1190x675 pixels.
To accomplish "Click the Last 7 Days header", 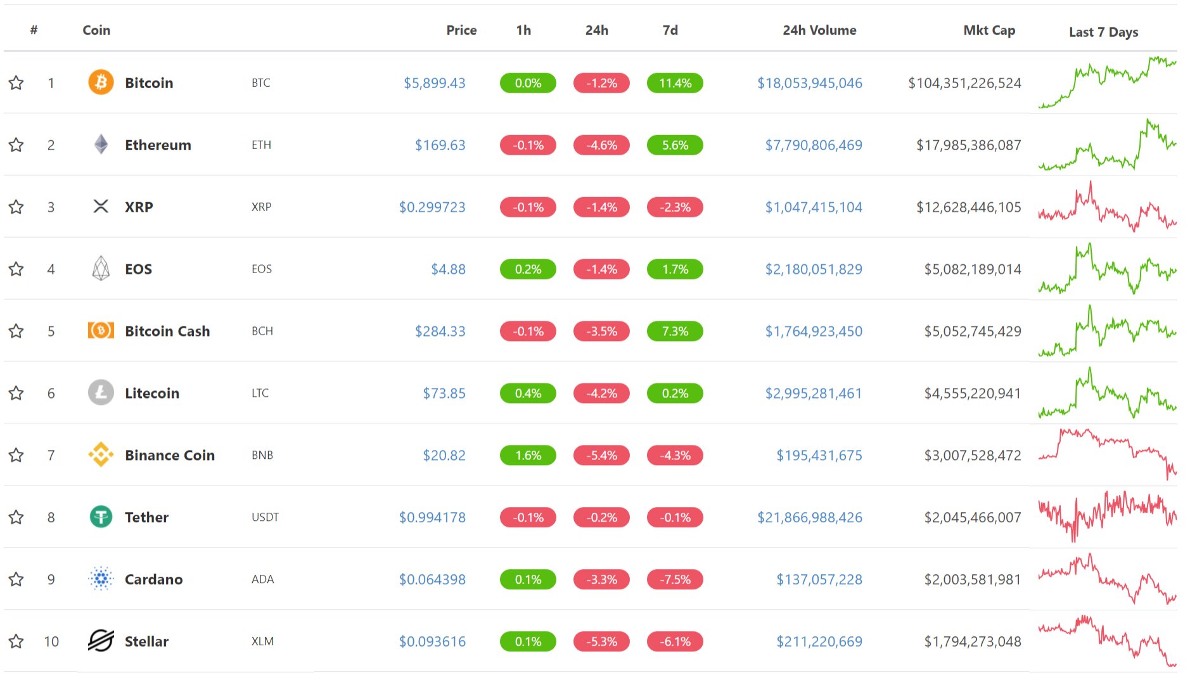I will (x=1103, y=32).
